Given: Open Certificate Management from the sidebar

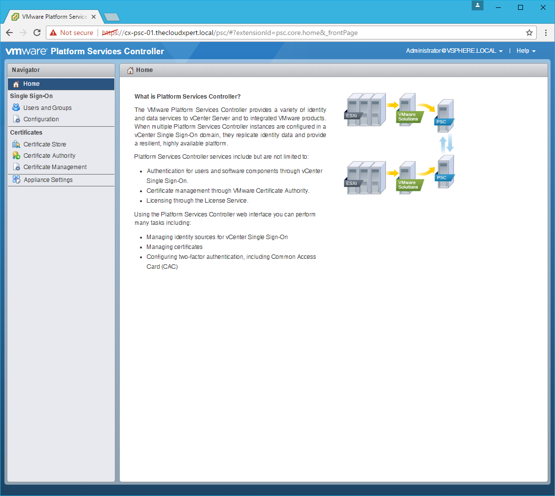Looking at the screenshot, I should 55,167.
